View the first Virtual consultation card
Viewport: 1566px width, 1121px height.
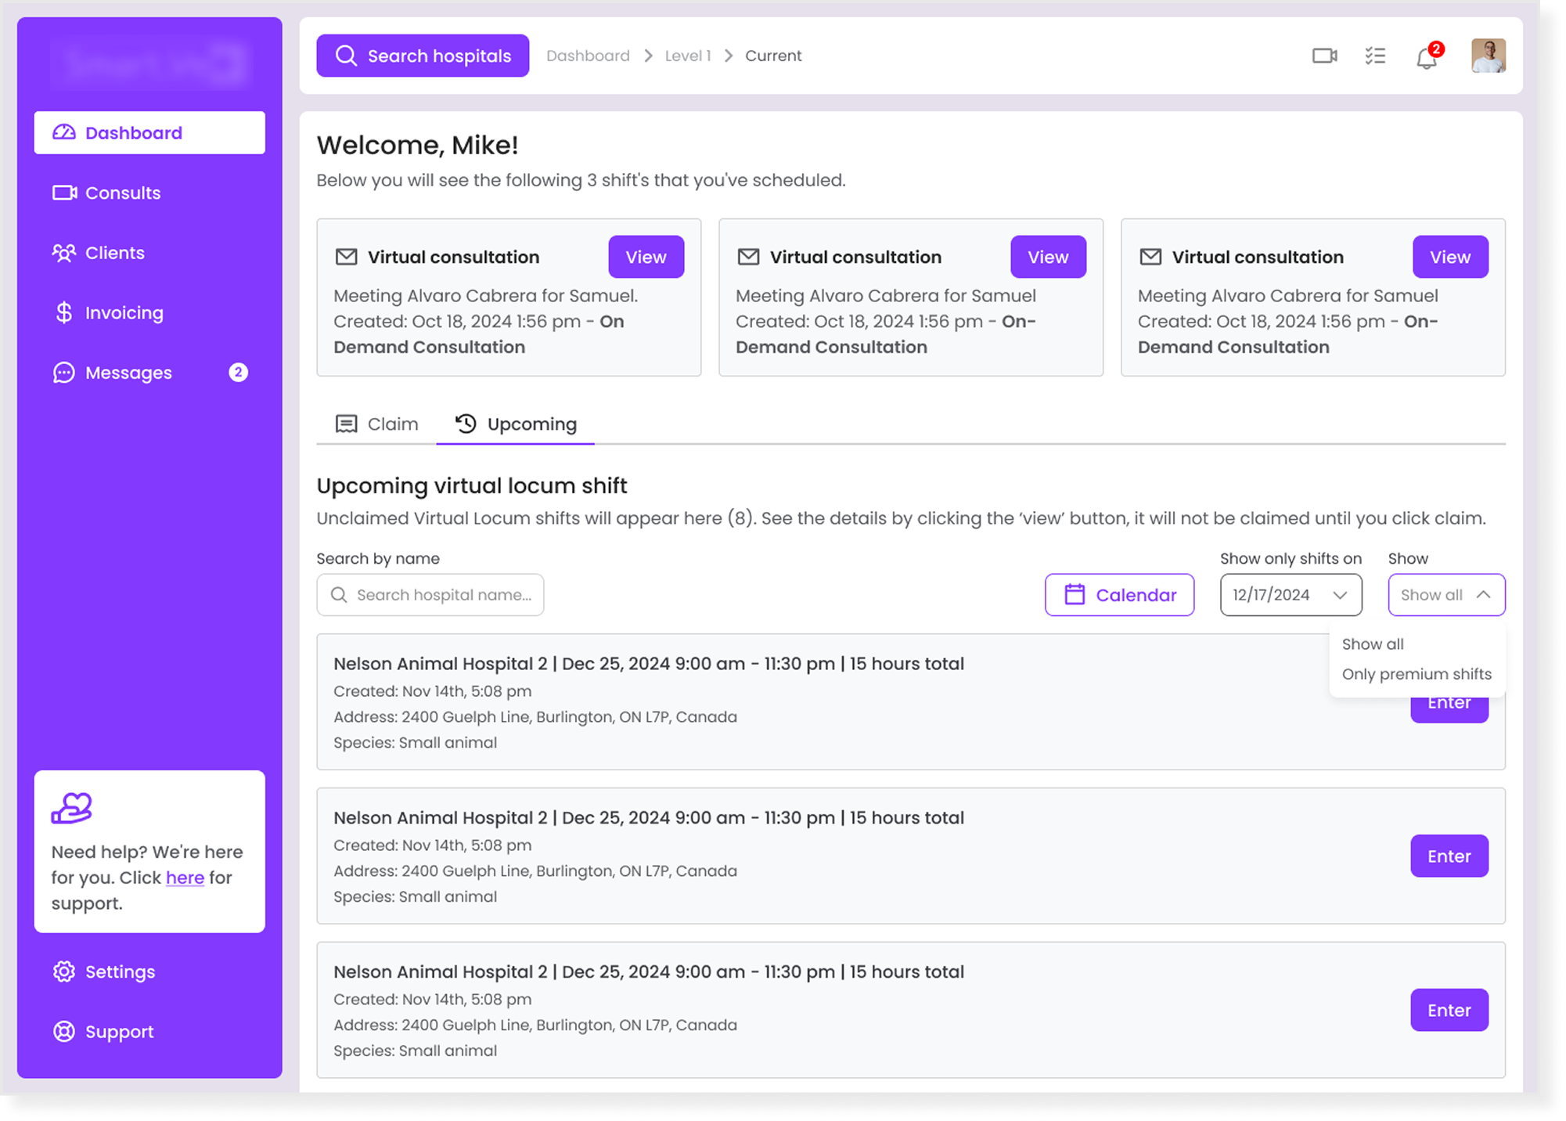click(646, 257)
